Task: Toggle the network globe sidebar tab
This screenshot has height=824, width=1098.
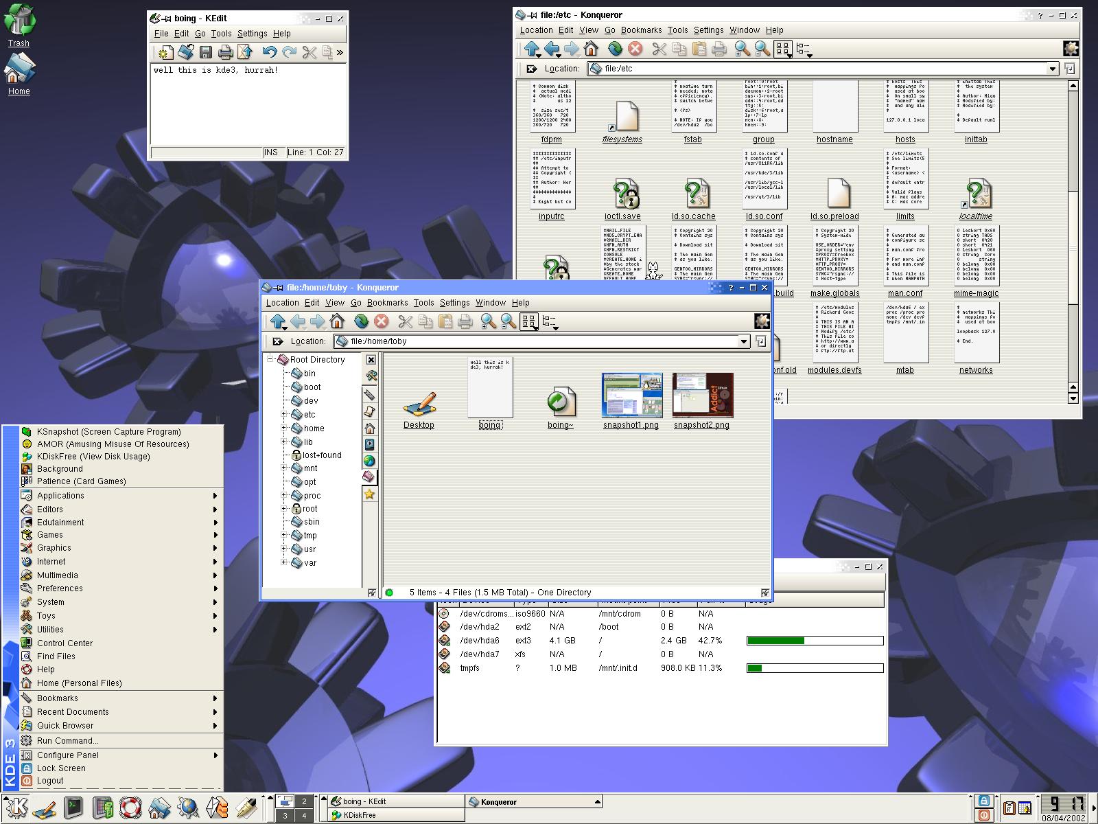Action: pyautogui.click(x=369, y=461)
